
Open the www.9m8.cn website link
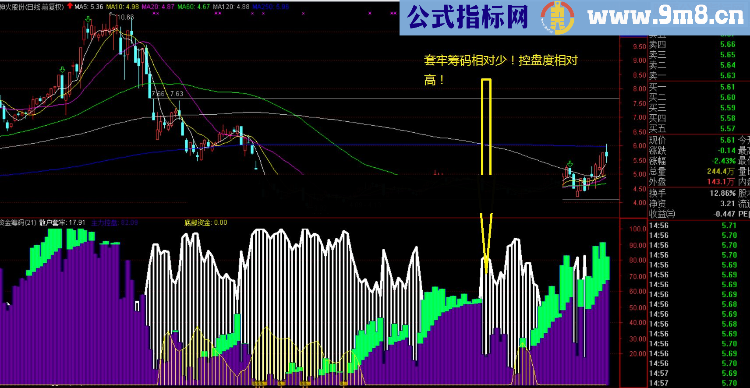(665, 18)
